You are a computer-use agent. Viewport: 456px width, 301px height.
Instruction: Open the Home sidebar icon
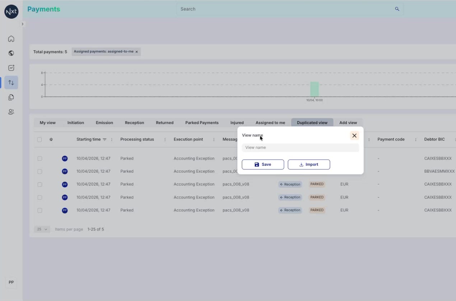tap(11, 39)
